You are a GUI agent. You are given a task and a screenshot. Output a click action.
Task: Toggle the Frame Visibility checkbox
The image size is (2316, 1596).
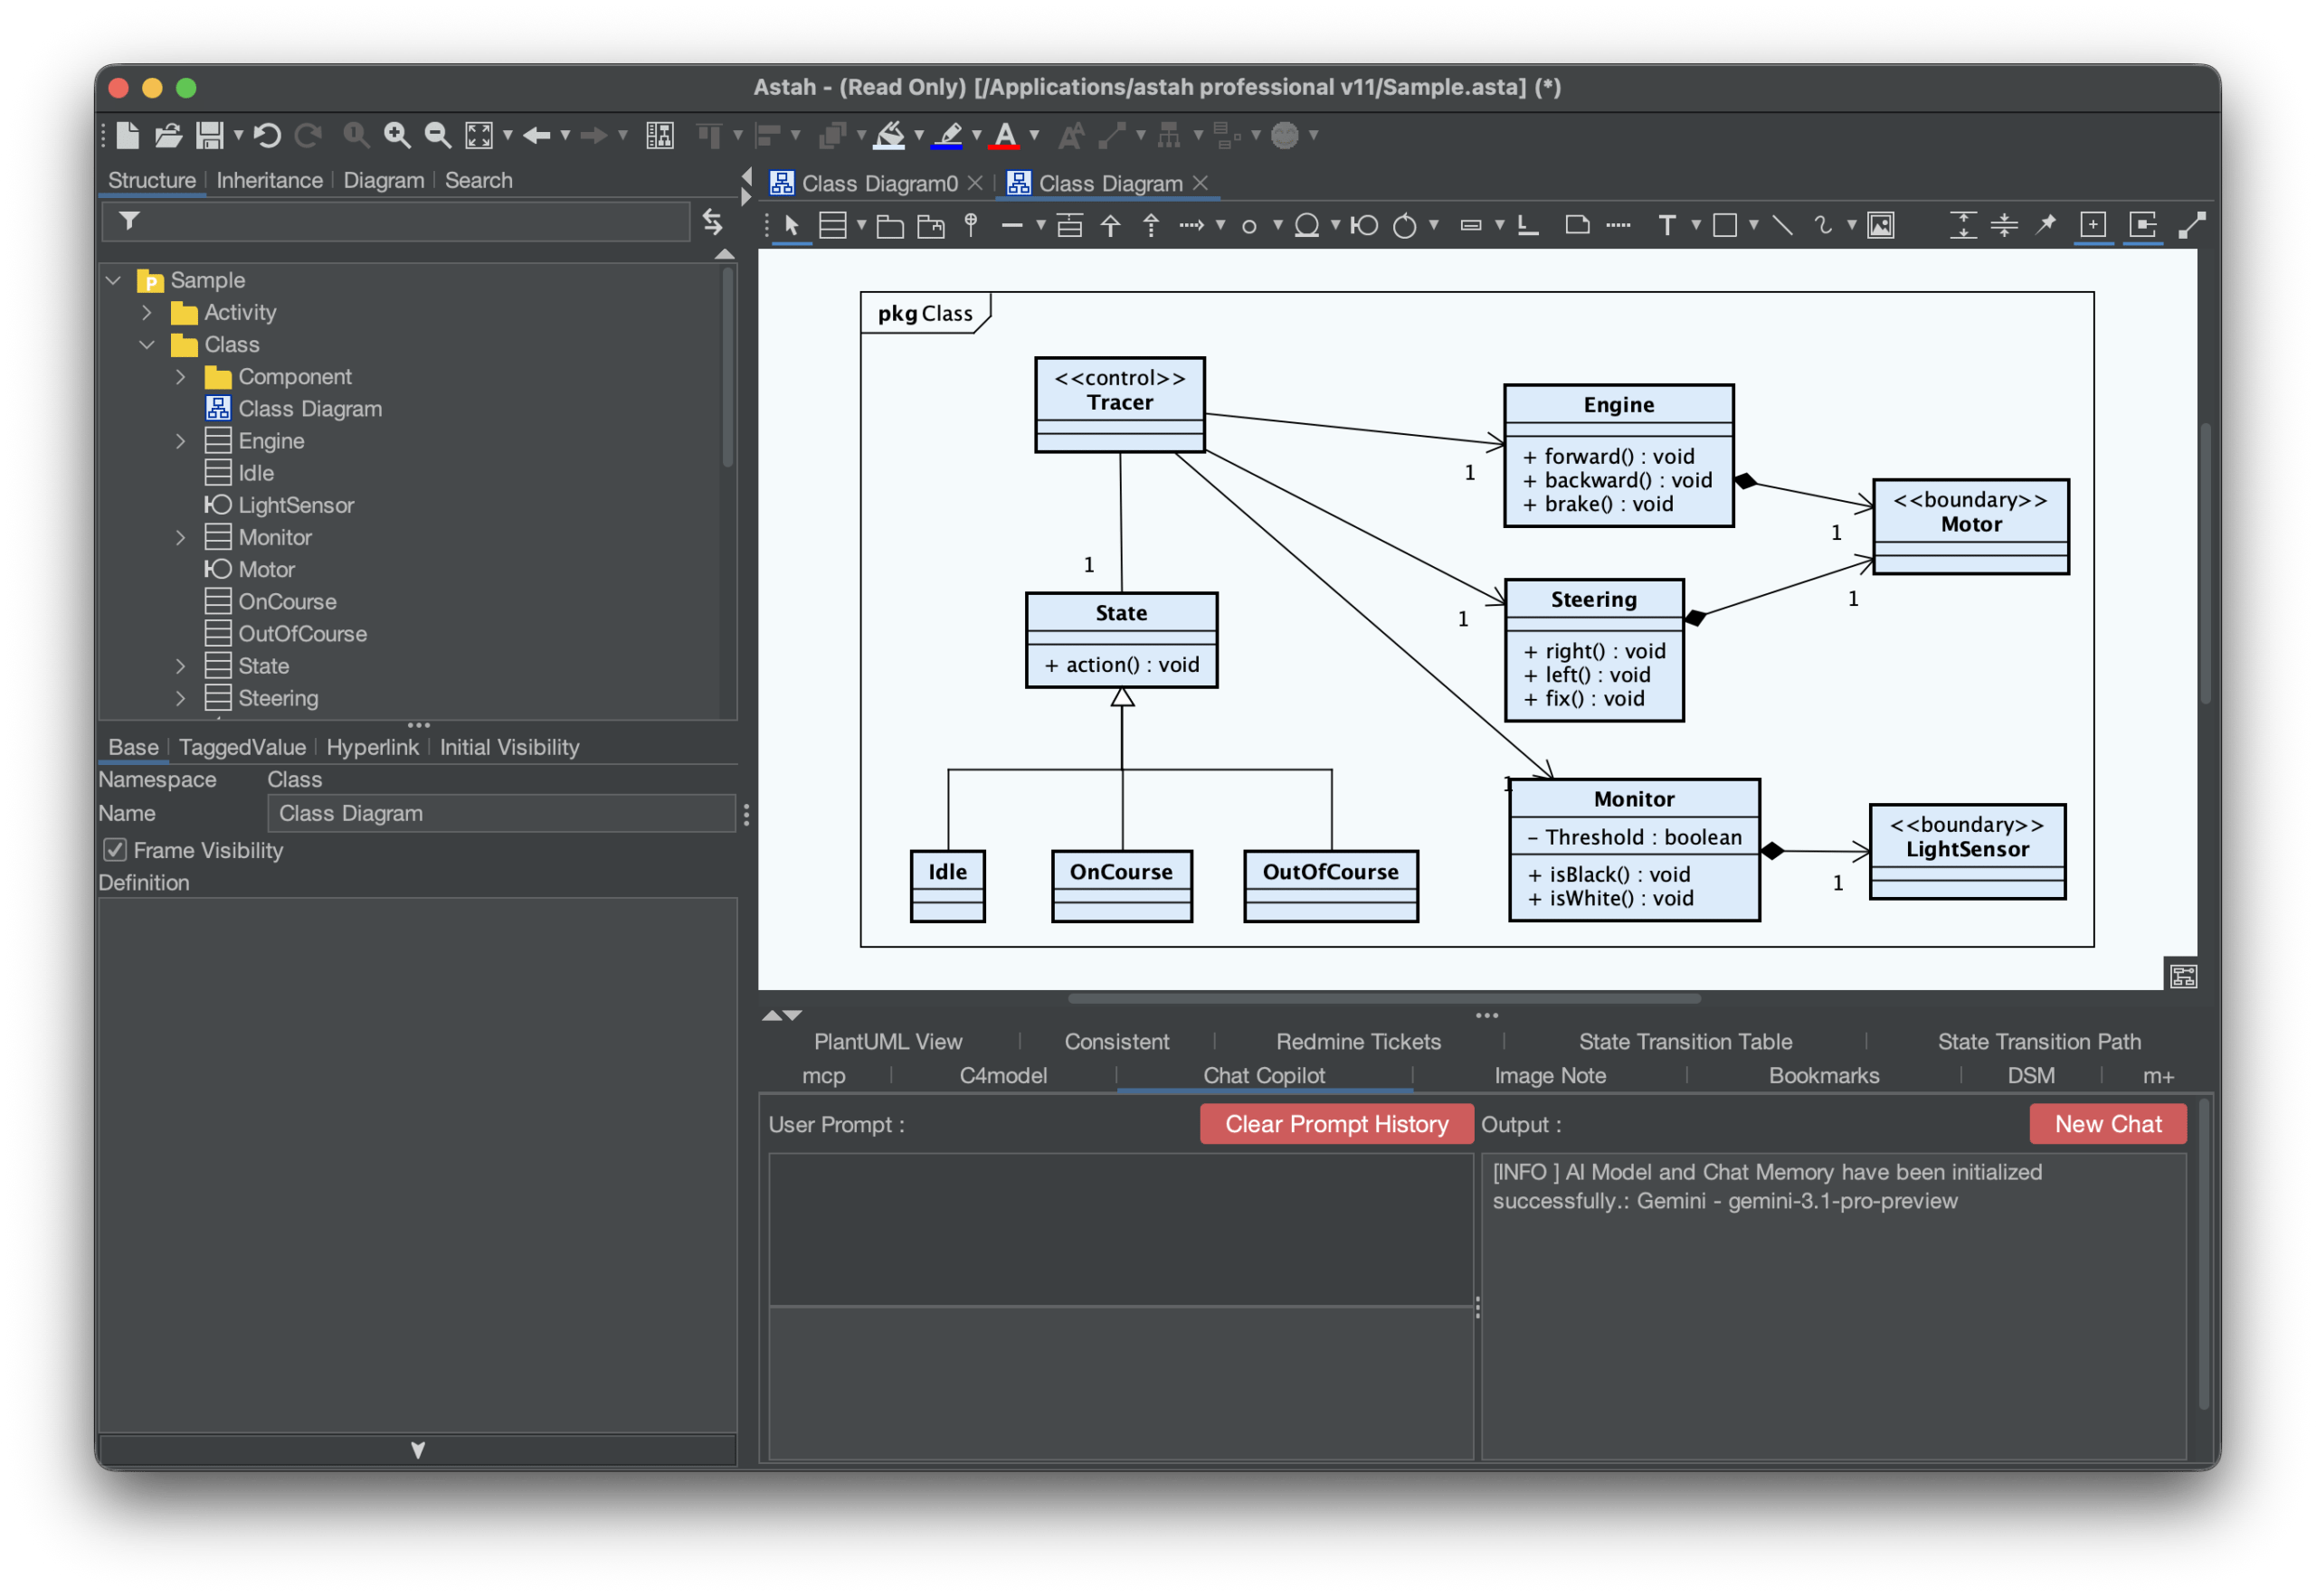coord(115,850)
